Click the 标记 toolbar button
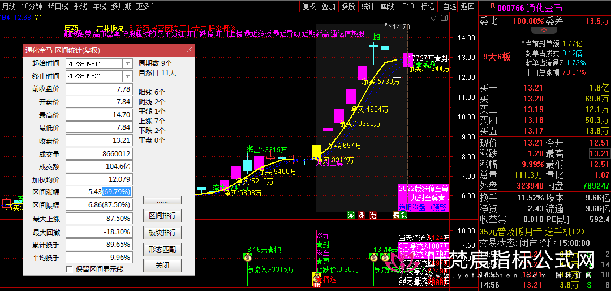The height and width of the screenshot is (291, 611). pos(427,6)
